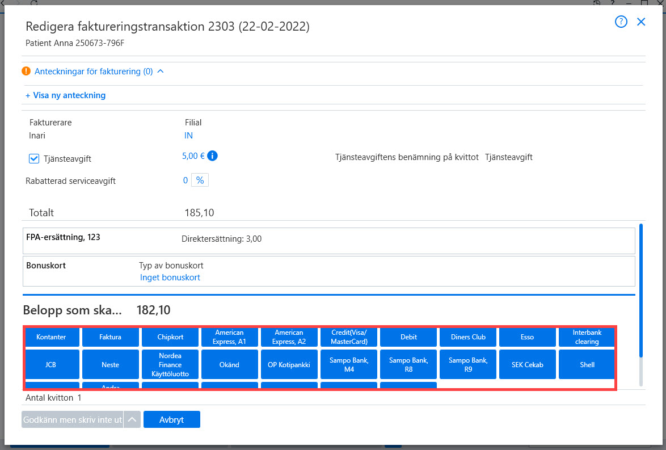
Task: Click the orange warning icon beside Anteckningar
Action: coord(26,71)
